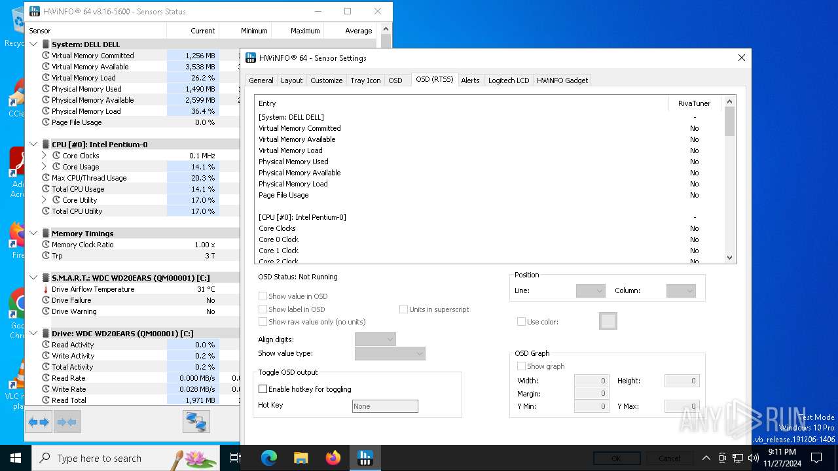This screenshot has width=838, height=471.
Task: Click the Current column header
Action: pos(192,31)
